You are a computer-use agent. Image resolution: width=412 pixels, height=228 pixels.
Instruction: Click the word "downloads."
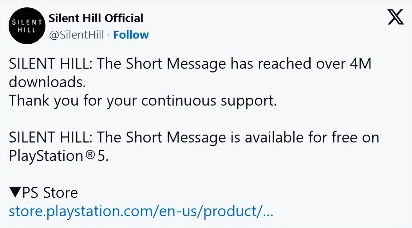tap(47, 82)
